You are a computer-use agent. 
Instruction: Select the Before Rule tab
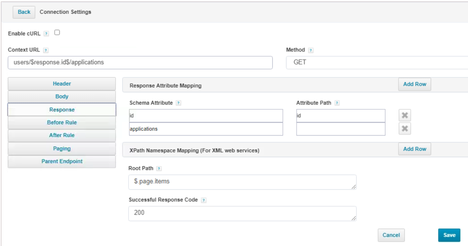[x=62, y=123]
